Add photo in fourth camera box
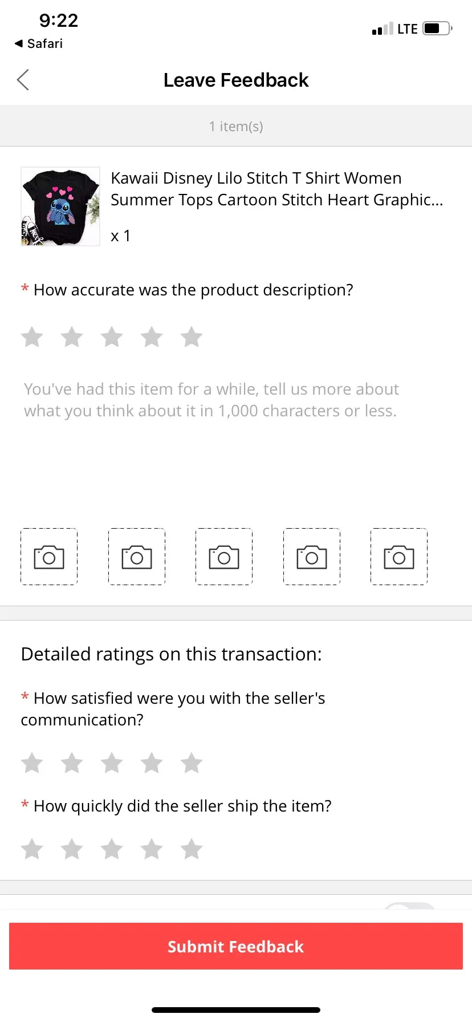472x1022 pixels. click(312, 557)
